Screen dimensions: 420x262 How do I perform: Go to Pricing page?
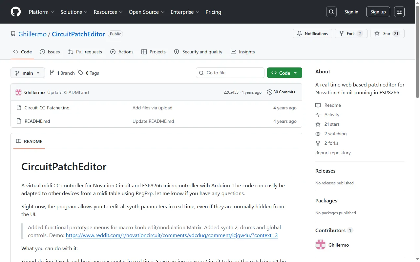[213, 12]
